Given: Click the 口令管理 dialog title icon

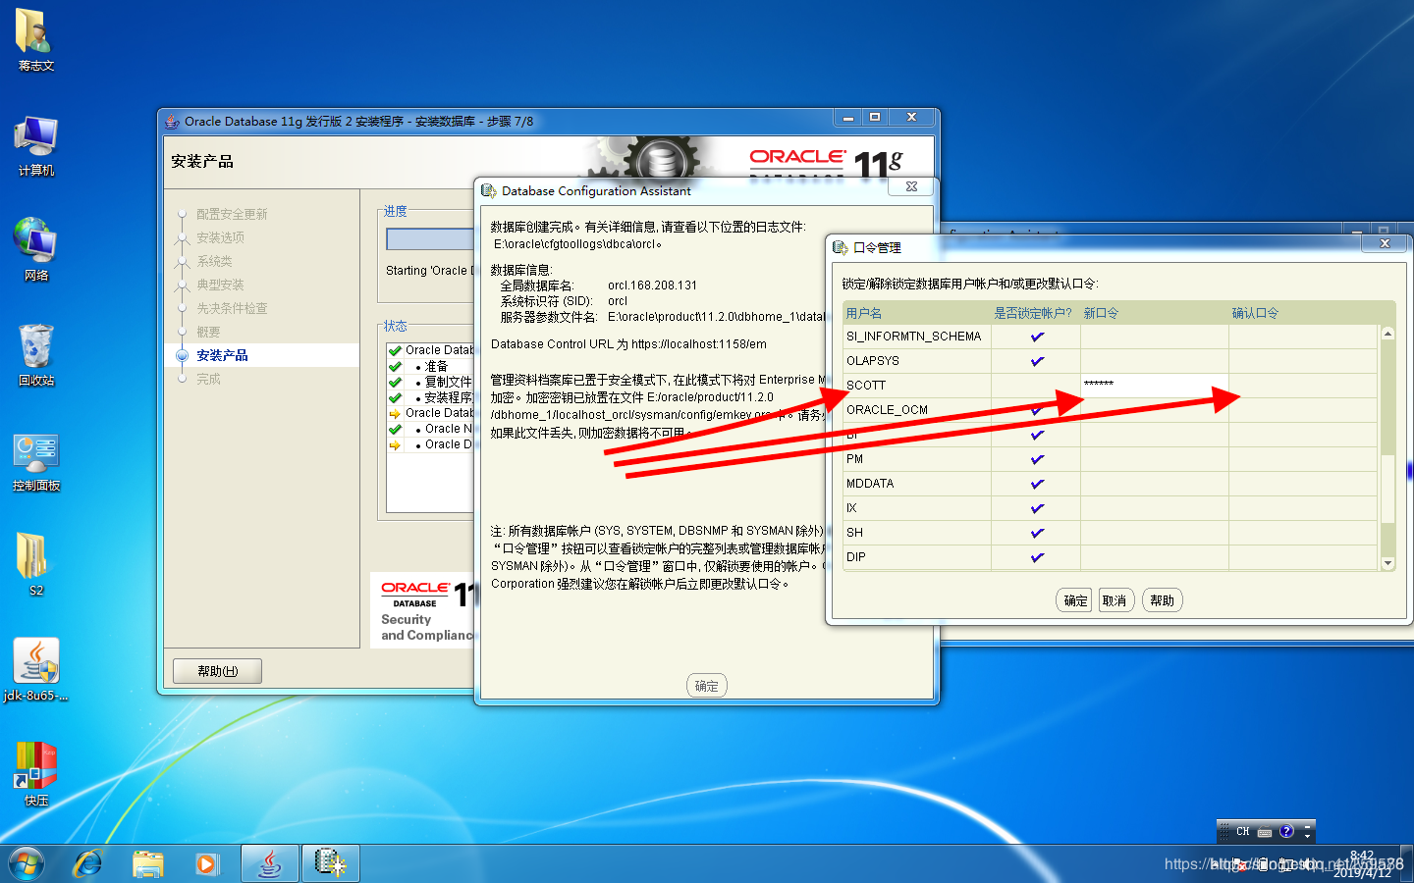Looking at the screenshot, I should click(840, 247).
